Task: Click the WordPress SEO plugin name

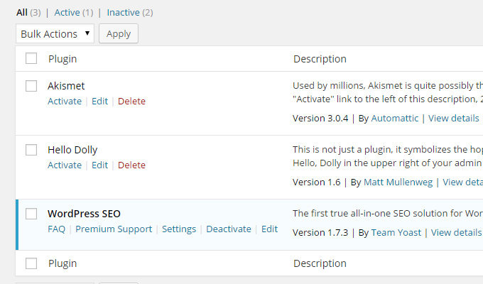Action: (84, 214)
